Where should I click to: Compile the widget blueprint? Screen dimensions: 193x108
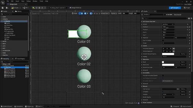(x=15, y=8)
